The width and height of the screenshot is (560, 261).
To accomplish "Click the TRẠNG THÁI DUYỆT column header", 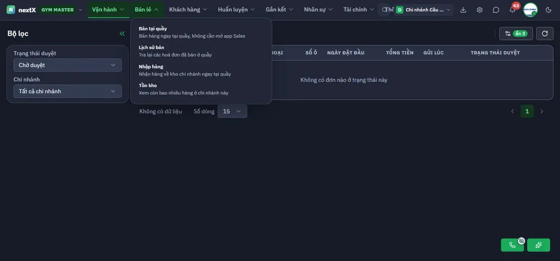I will click(x=495, y=53).
